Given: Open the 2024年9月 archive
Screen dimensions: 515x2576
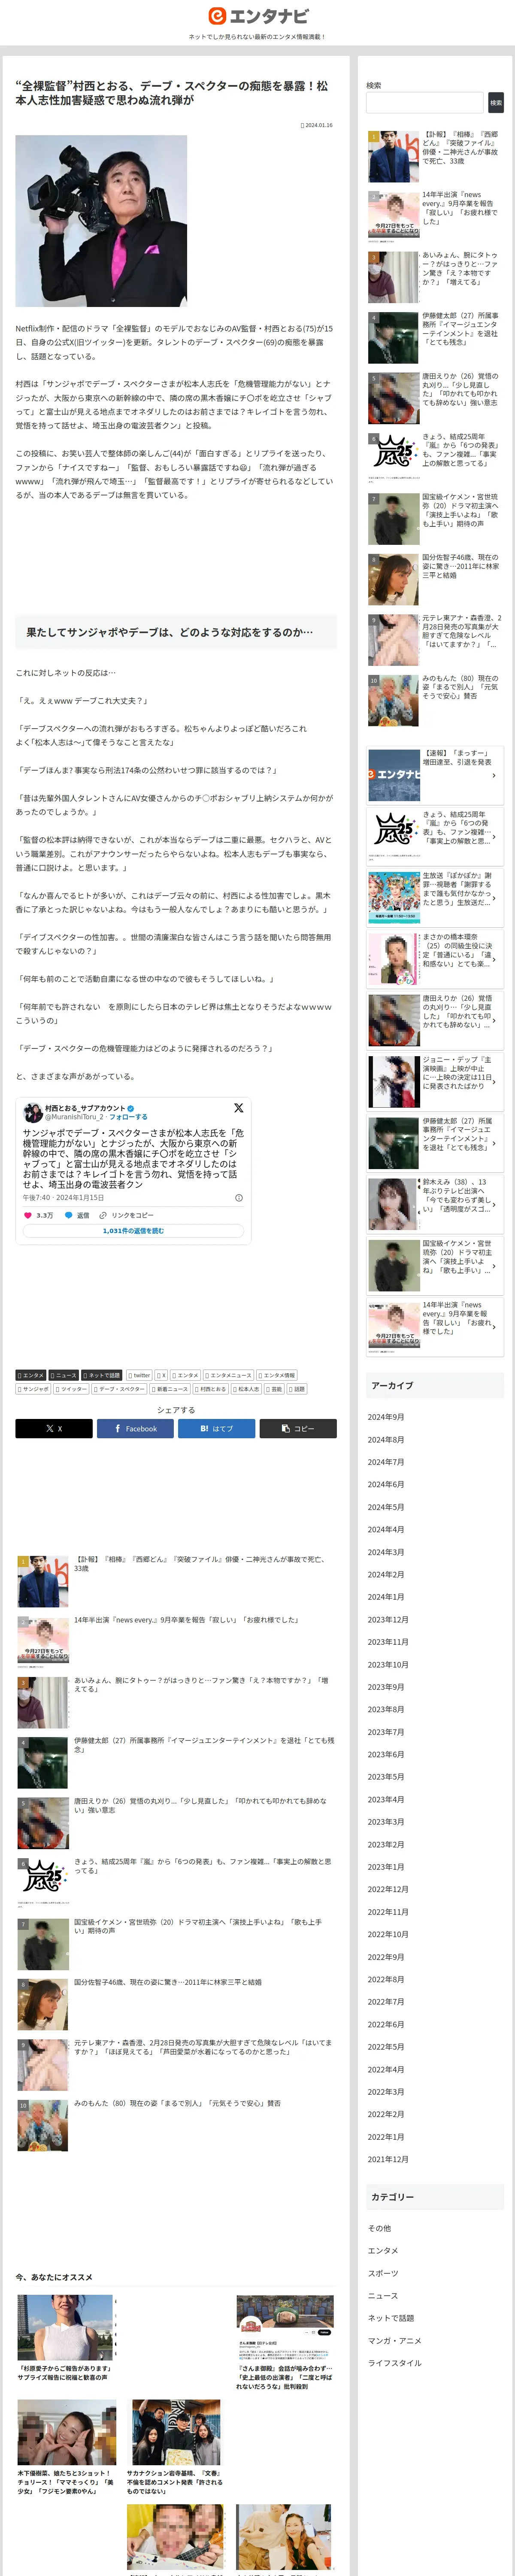Looking at the screenshot, I should click(386, 1417).
